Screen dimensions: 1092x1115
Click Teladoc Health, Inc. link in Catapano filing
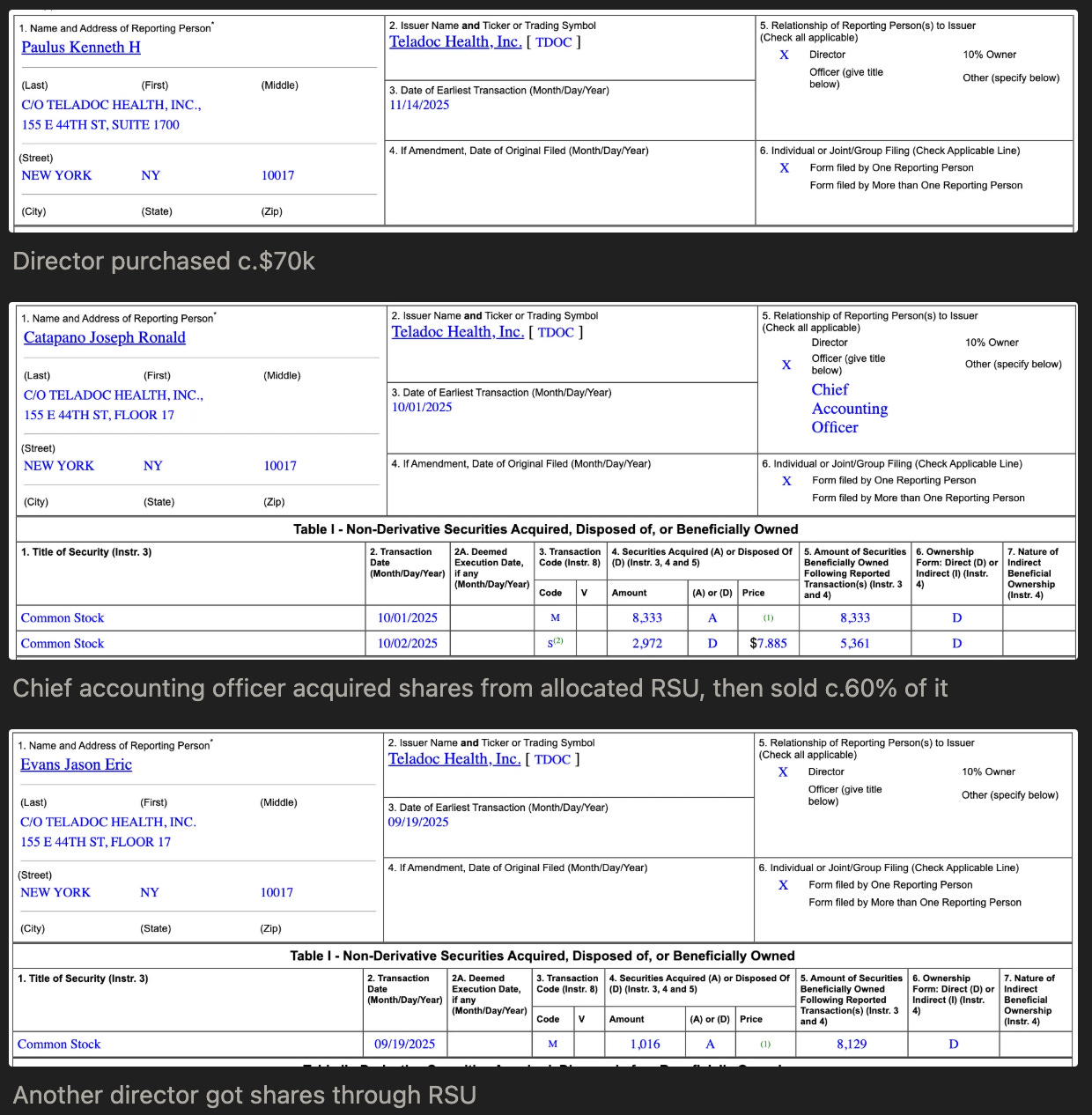click(x=458, y=332)
